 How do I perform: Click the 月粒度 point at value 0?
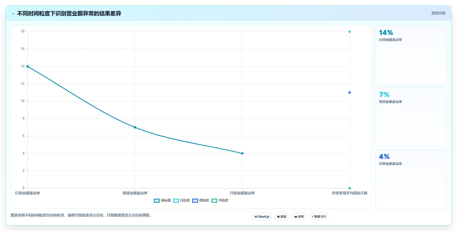[350, 188]
